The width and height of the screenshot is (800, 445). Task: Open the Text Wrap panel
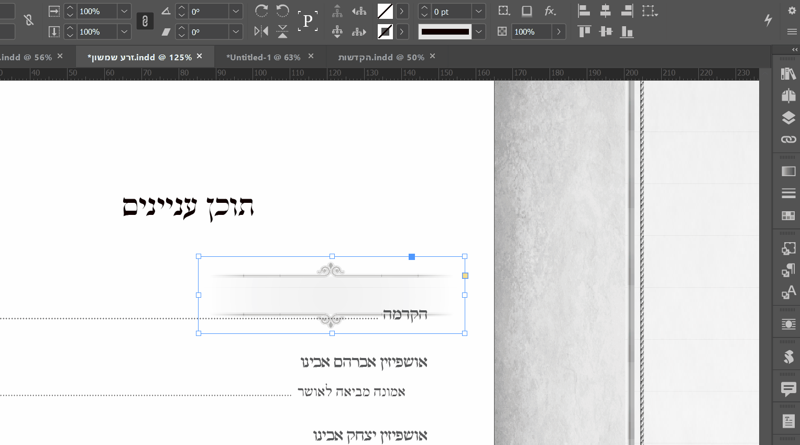[788, 324]
